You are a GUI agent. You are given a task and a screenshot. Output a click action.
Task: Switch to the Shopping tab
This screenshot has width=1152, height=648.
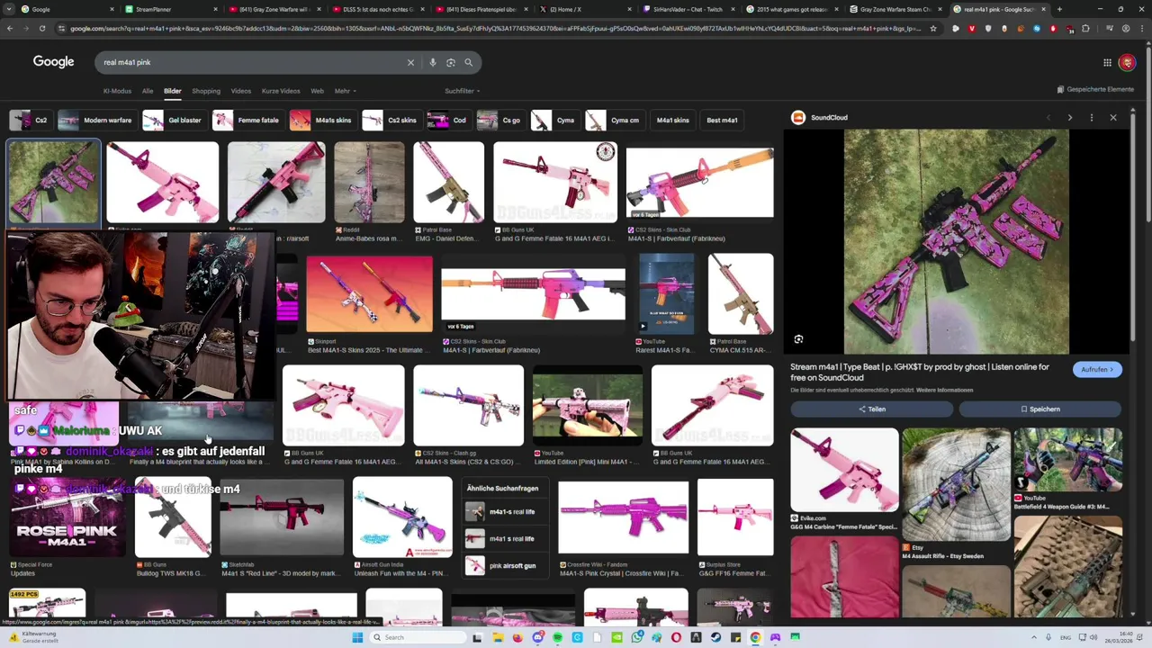205,91
